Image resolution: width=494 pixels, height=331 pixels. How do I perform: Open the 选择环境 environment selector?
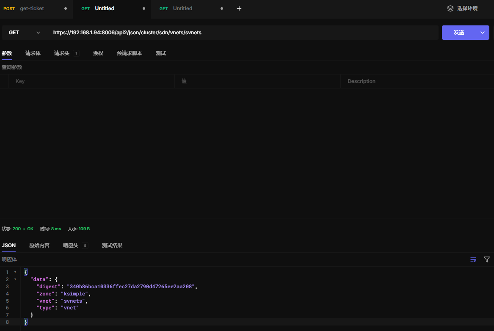[x=467, y=8]
